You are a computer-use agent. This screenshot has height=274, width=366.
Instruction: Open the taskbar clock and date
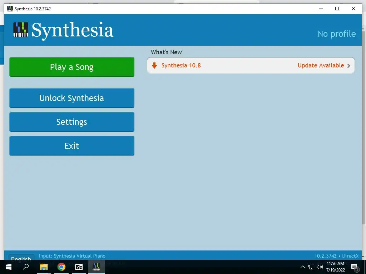pyautogui.click(x=335, y=267)
